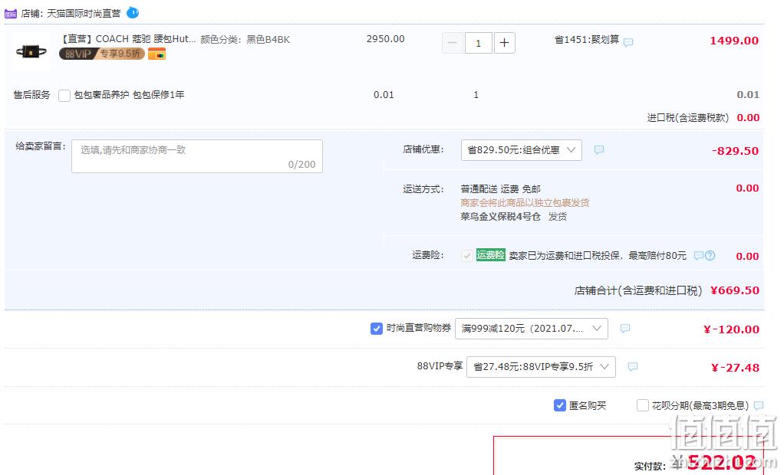
Task: Open the 满999减120元 coupon dropdown
Action: coord(532,329)
